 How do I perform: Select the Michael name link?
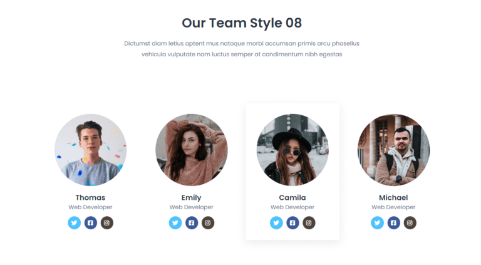[x=393, y=197]
